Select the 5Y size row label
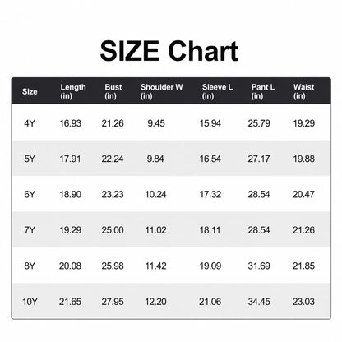Image resolution: width=342 pixels, height=342 pixels. click(30, 159)
